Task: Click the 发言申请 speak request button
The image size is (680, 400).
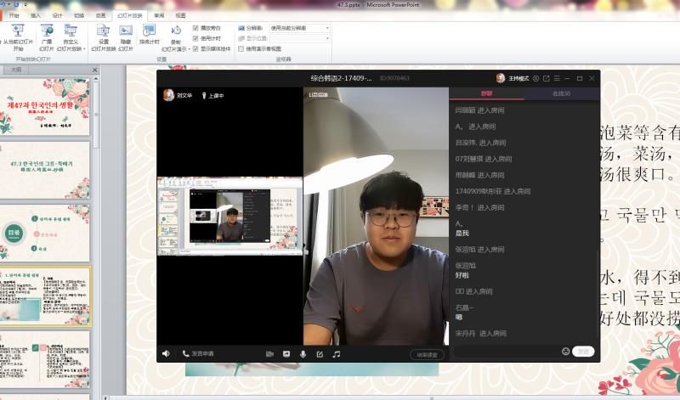Action: pyautogui.click(x=199, y=353)
